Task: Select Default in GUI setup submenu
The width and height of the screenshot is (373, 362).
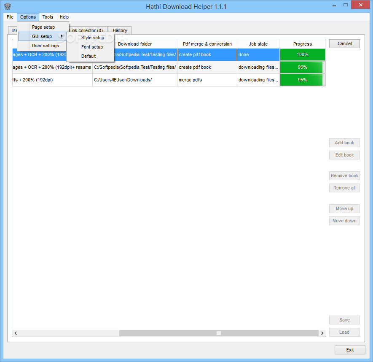Action: (x=89, y=56)
